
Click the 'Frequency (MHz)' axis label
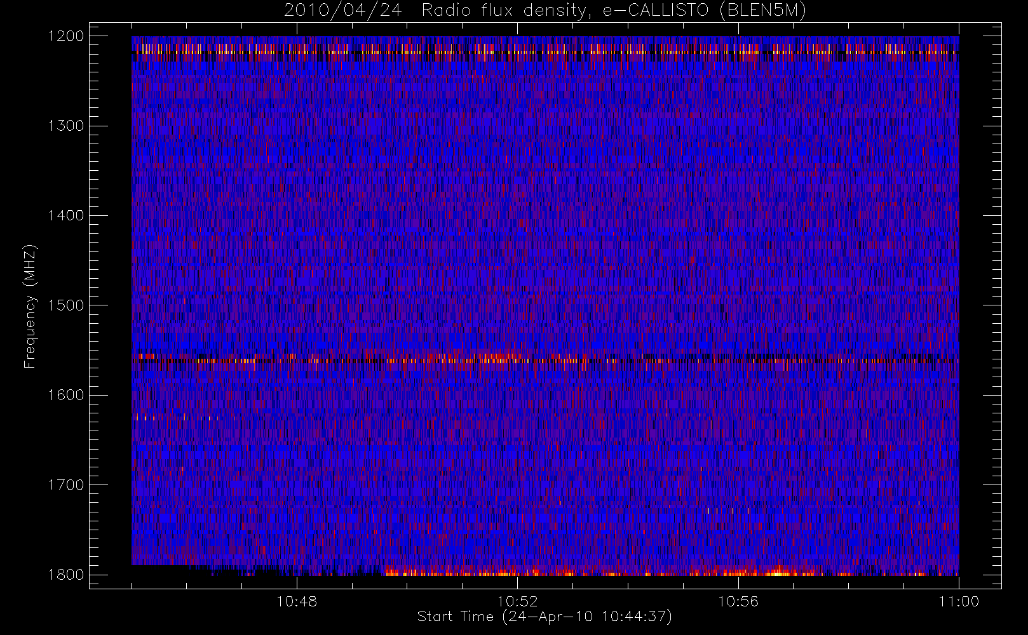[x=30, y=306]
